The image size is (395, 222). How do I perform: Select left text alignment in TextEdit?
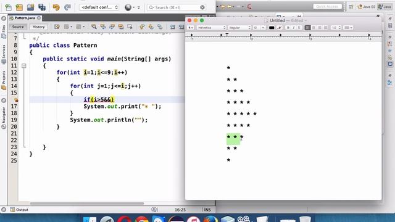(x=307, y=27)
